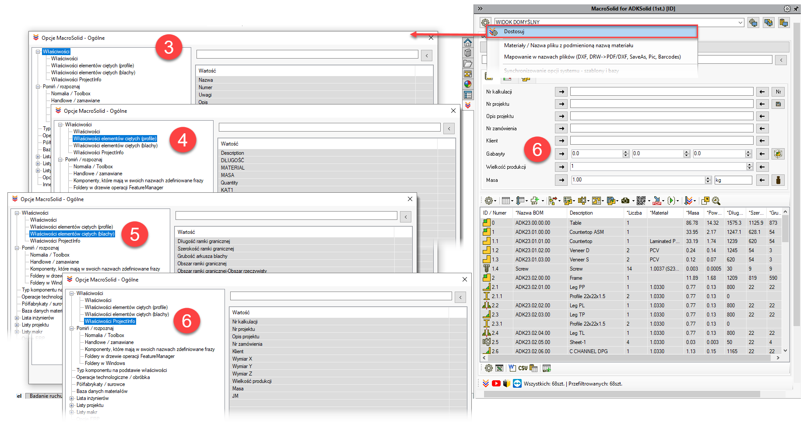This screenshot has height=424, width=807.
Task: Select the color ball icon in side strip
Action: [468, 84]
